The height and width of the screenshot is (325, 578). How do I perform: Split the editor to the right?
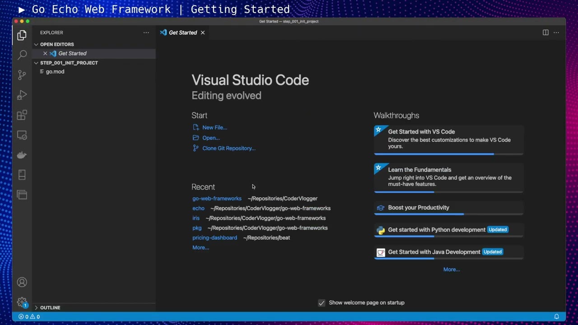point(545,32)
